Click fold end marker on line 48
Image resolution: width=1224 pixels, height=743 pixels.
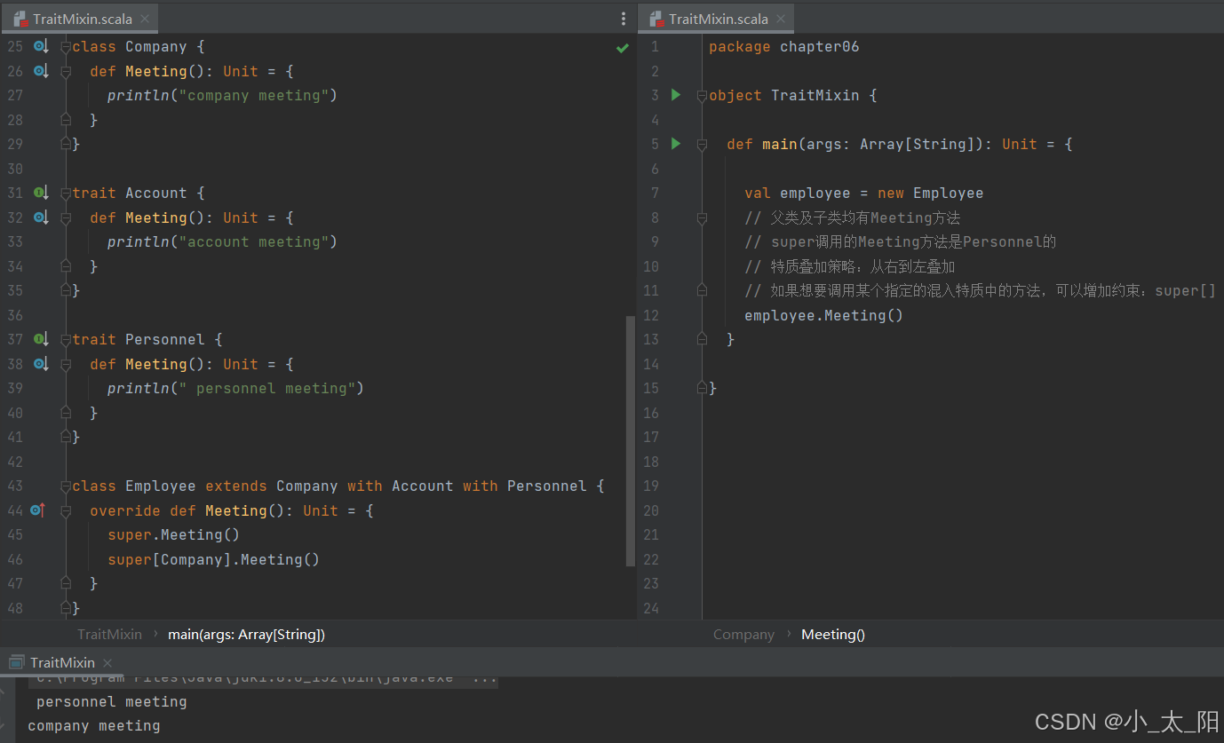(x=66, y=608)
